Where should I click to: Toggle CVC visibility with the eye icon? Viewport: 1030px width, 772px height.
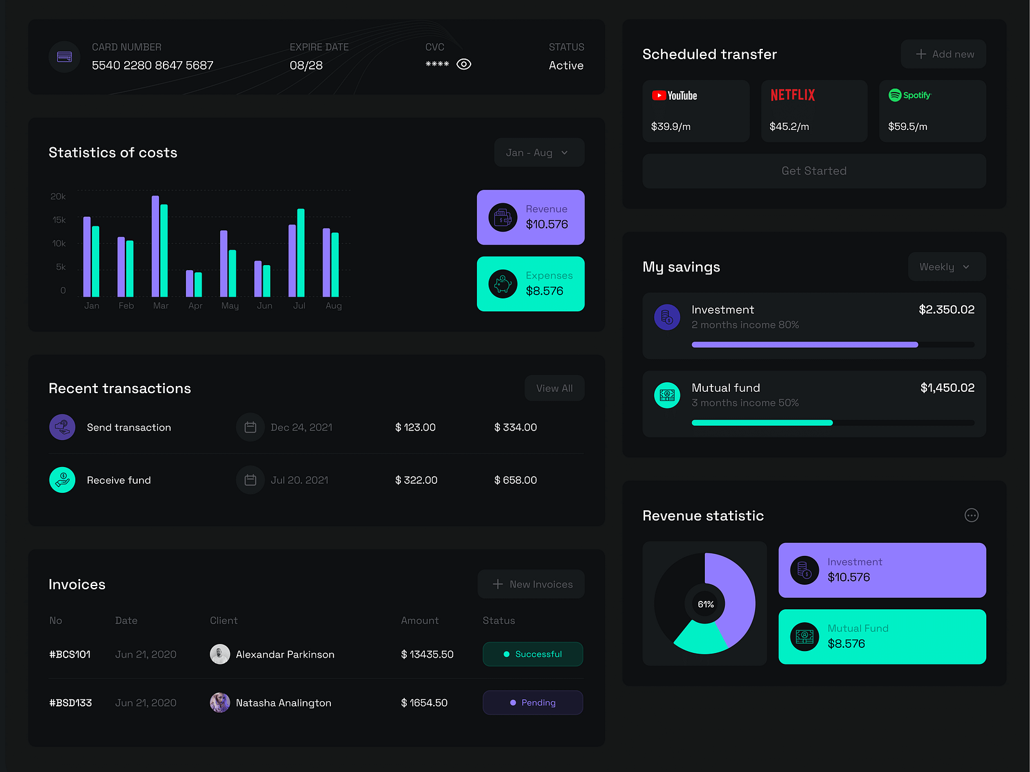point(464,64)
